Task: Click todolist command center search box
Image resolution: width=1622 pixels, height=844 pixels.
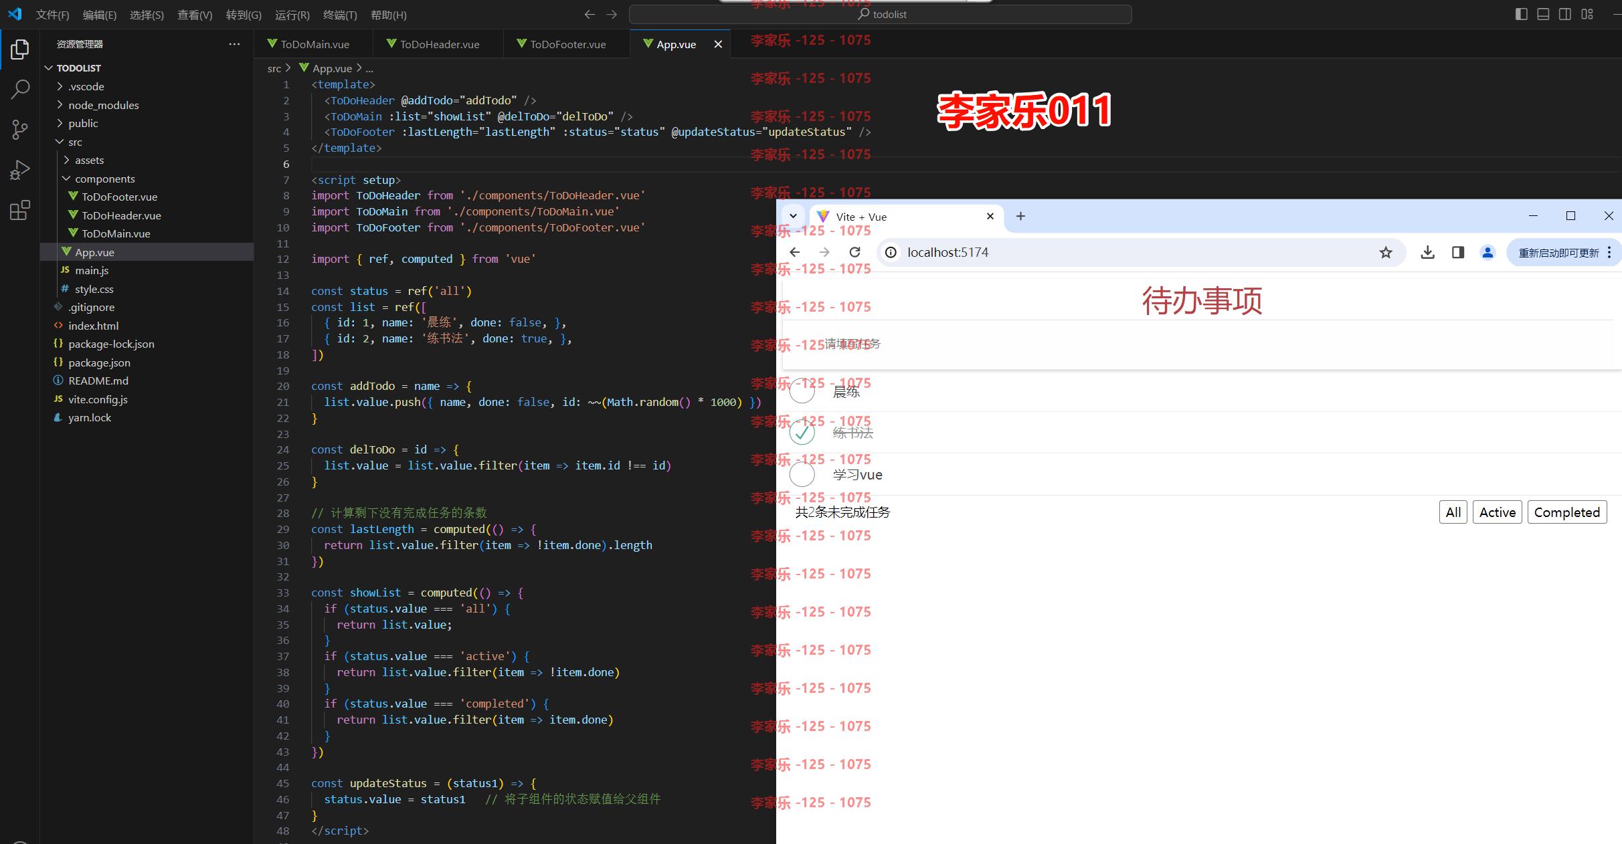Action: tap(881, 14)
